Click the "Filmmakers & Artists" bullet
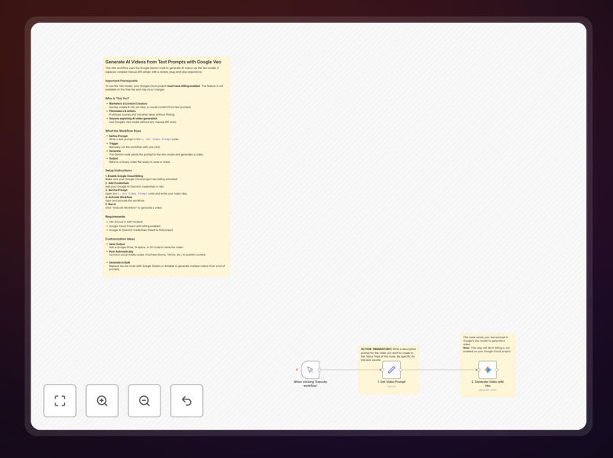The image size is (613, 458). [122, 111]
